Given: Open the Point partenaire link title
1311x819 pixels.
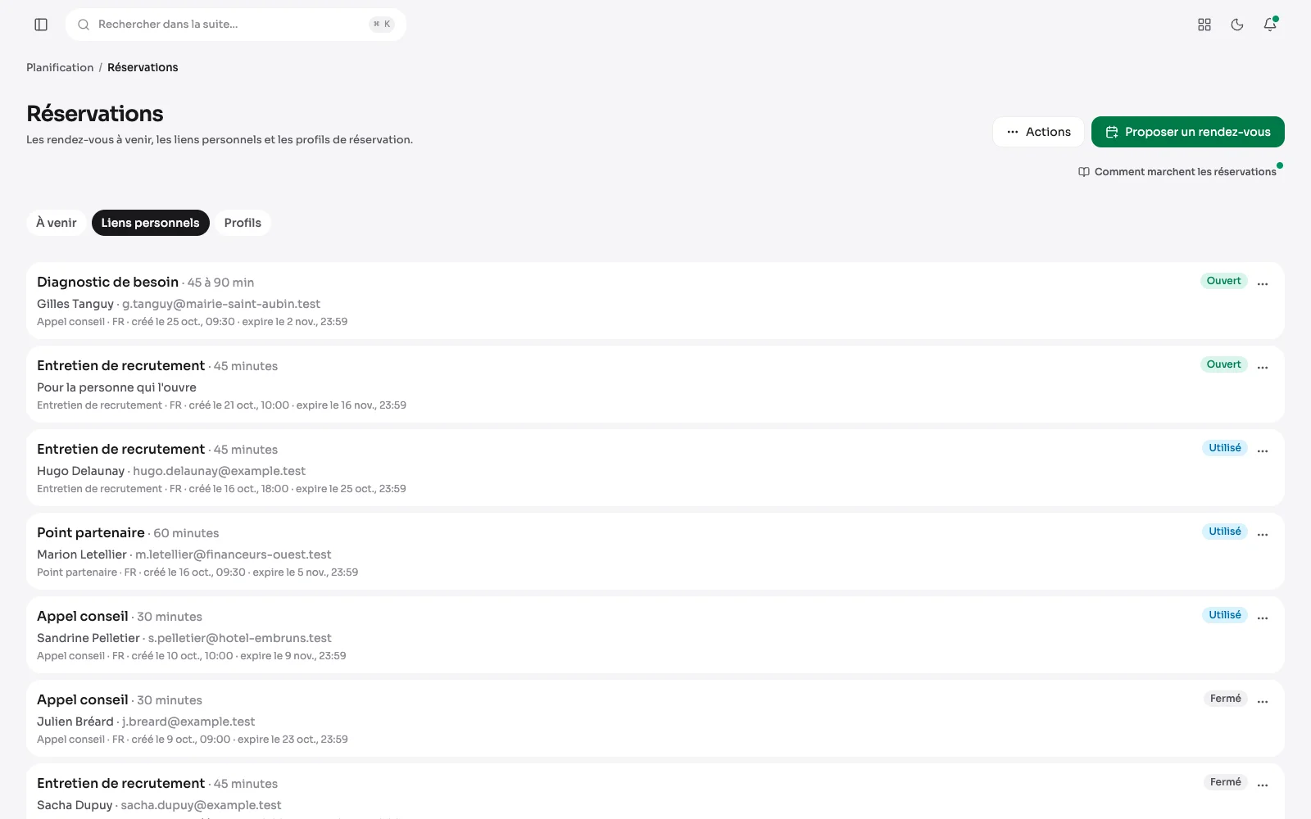Looking at the screenshot, I should tap(91, 532).
